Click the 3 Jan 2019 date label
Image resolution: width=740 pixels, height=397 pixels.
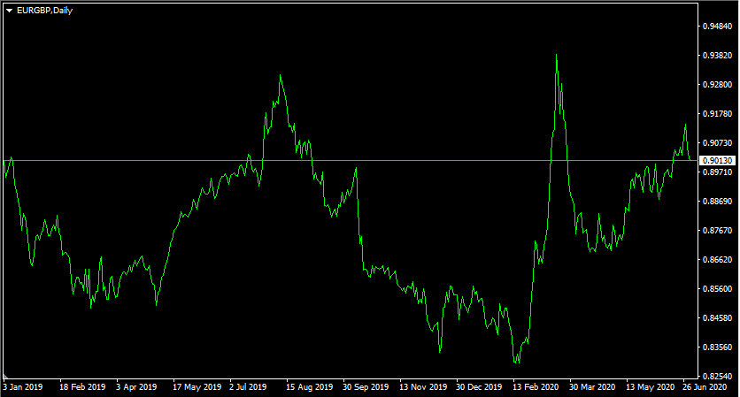pos(23,387)
